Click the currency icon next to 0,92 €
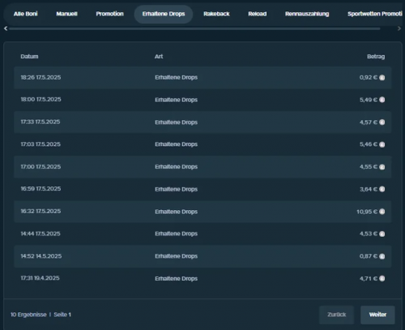This screenshot has width=405, height=330. point(382,78)
